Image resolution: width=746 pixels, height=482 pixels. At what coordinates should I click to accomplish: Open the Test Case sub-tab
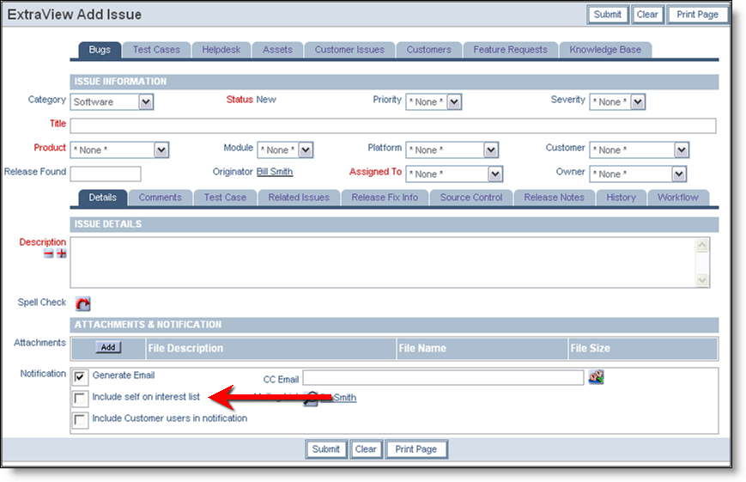point(225,198)
